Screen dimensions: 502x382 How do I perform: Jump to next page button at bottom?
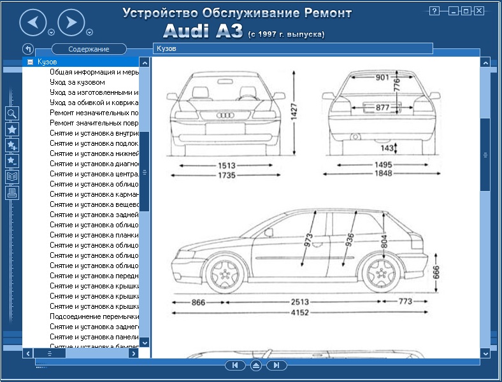tap(276, 365)
